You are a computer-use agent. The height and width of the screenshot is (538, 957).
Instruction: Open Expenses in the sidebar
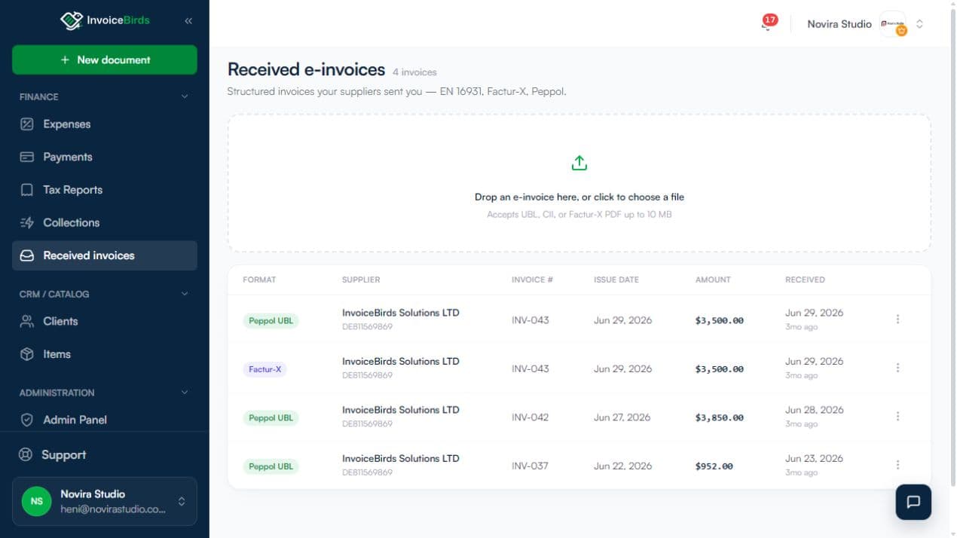pos(105,124)
